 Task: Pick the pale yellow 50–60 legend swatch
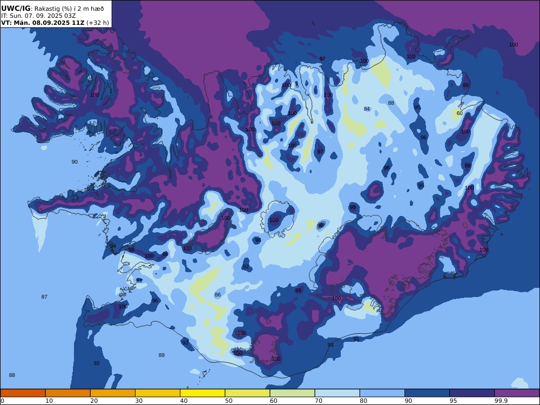(x=247, y=393)
